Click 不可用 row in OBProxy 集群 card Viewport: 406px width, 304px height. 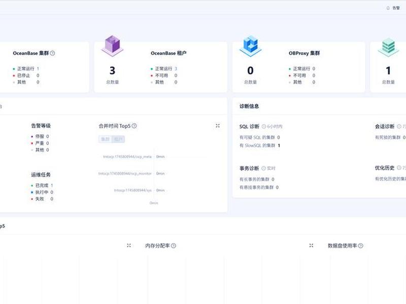pos(302,75)
